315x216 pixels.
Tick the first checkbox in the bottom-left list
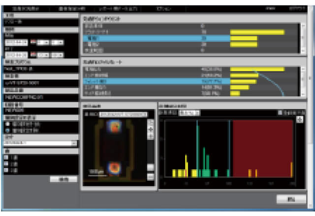(6, 157)
